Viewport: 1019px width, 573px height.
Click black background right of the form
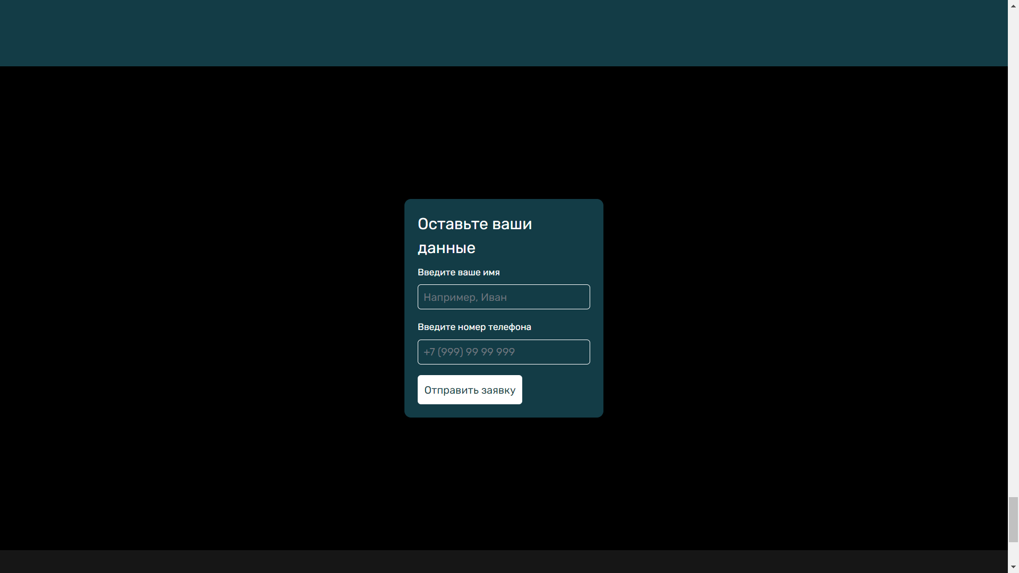pyautogui.click(x=806, y=308)
